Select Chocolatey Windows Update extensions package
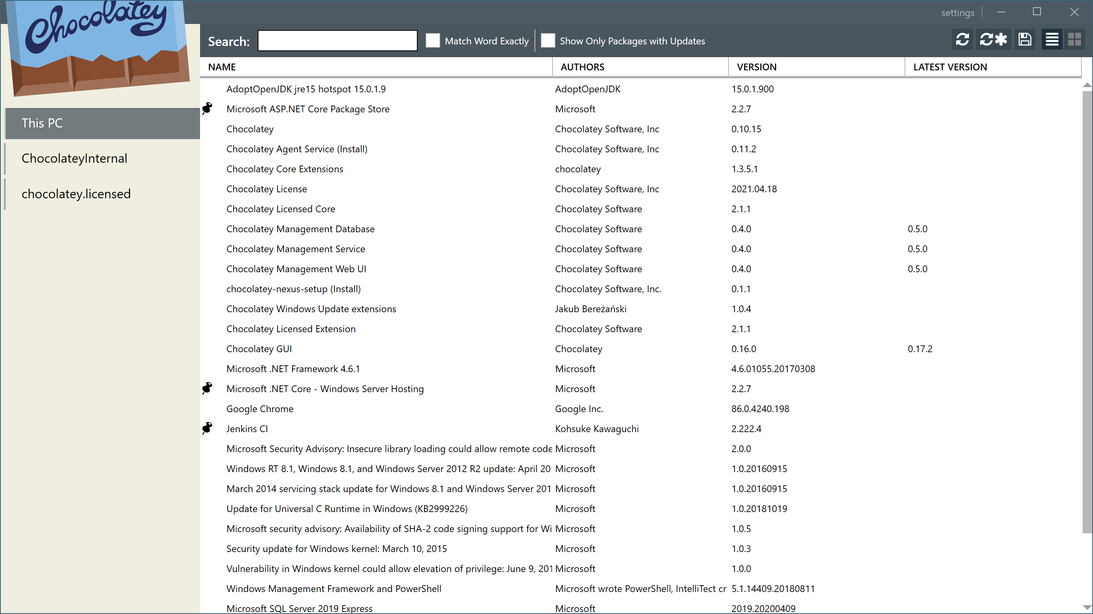1093x614 pixels. (x=641, y=309)
